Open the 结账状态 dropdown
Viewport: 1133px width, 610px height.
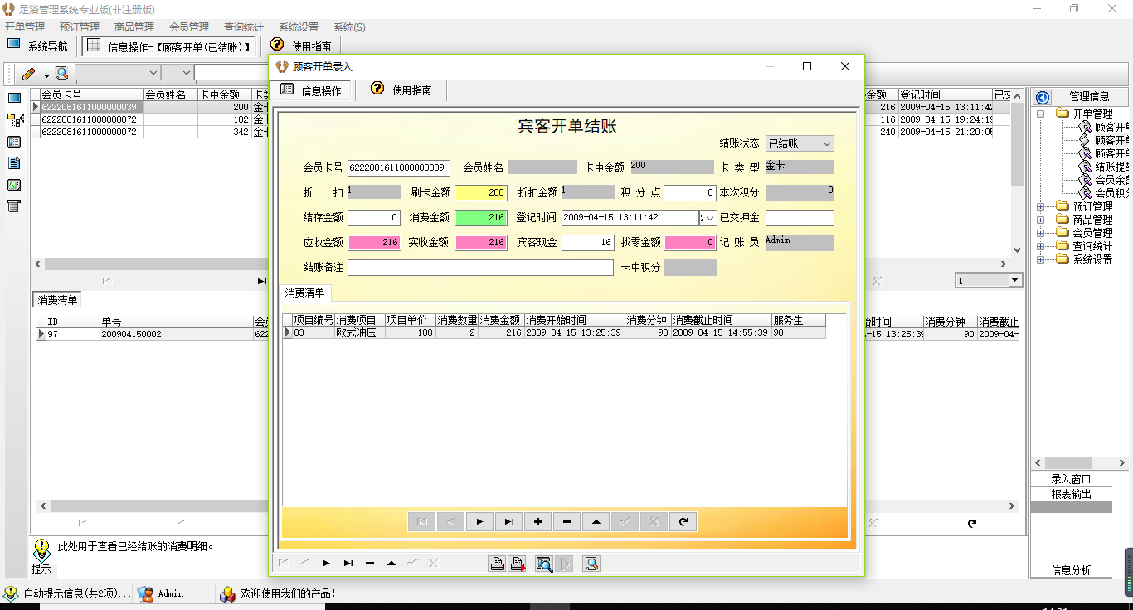tap(826, 143)
